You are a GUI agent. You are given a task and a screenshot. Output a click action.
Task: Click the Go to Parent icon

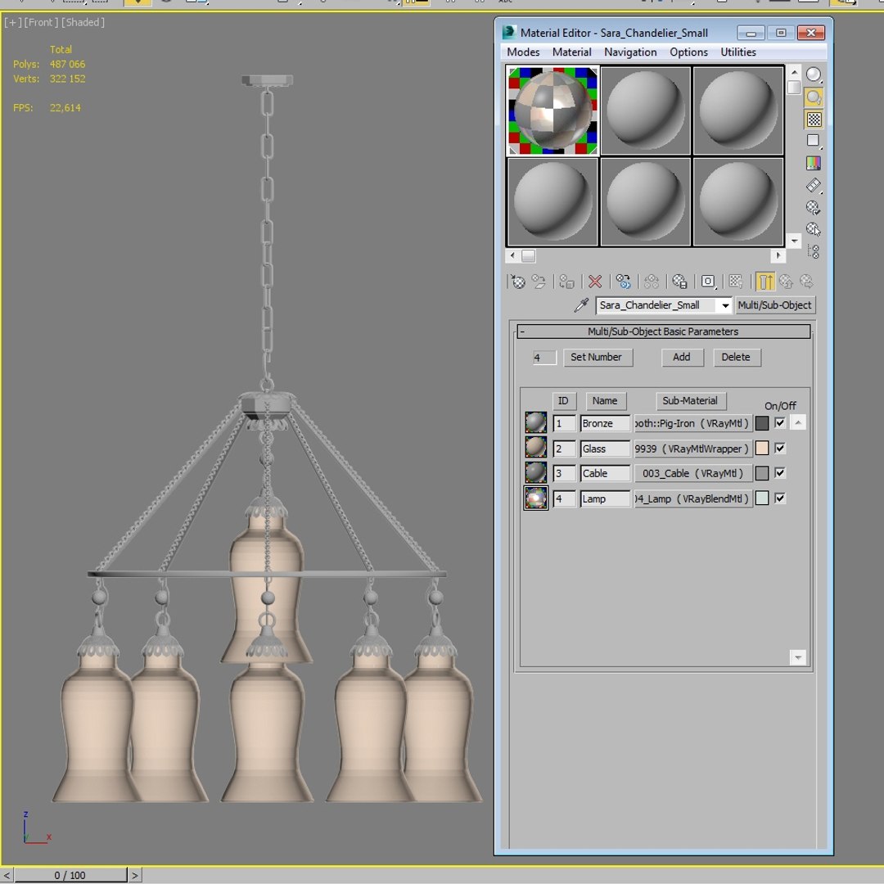[786, 282]
